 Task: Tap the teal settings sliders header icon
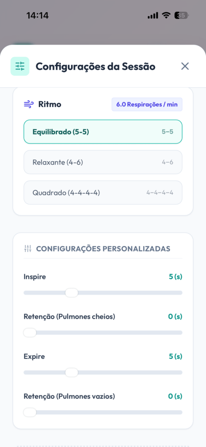pos(20,66)
